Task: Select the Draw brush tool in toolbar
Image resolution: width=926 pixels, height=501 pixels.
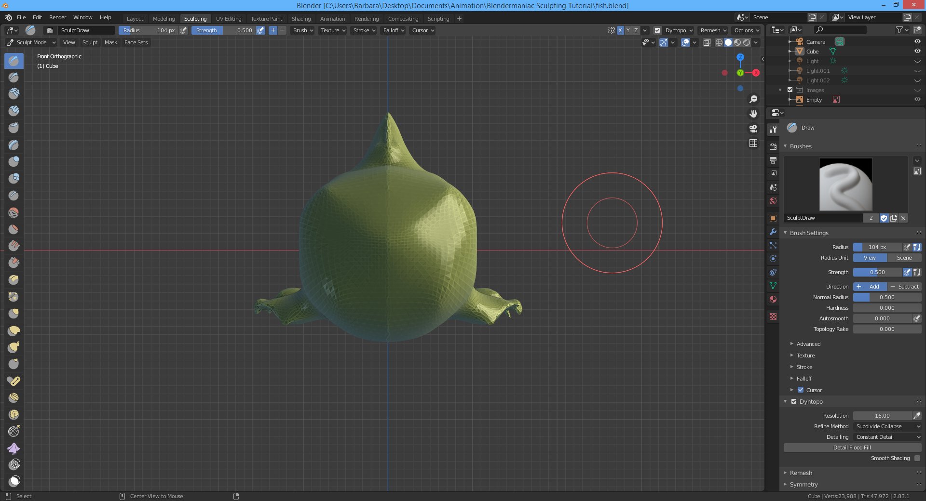Action: [x=14, y=61]
